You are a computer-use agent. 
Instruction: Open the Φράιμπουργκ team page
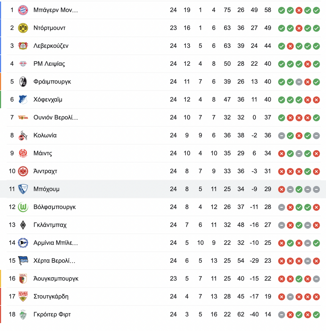coord(52,82)
